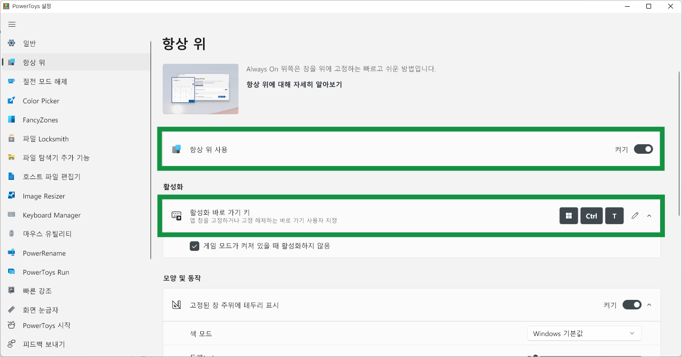This screenshot has height=357, width=682.
Task: Click the FancyZones sidebar icon
Action: point(11,119)
